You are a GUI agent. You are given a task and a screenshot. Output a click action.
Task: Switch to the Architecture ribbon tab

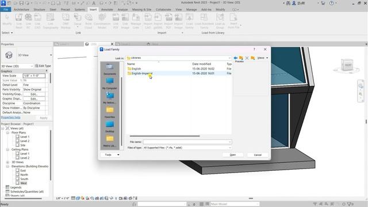(x=21, y=9)
